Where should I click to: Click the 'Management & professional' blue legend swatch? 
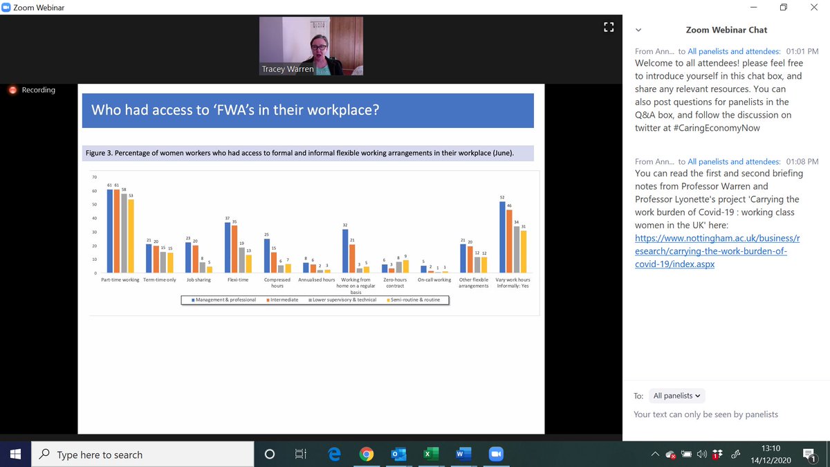click(x=192, y=300)
